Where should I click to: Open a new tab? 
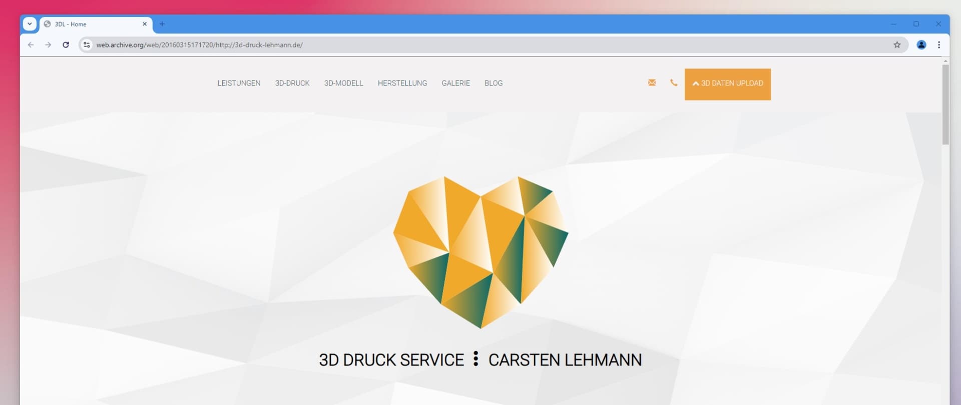pos(162,24)
